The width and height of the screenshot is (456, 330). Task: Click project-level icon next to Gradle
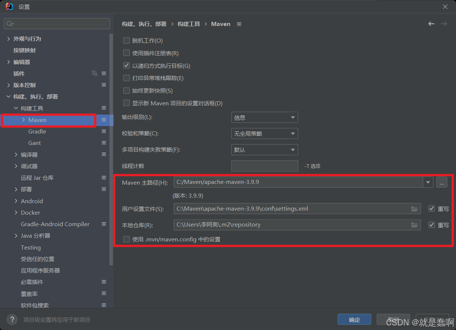pyautogui.click(x=104, y=131)
